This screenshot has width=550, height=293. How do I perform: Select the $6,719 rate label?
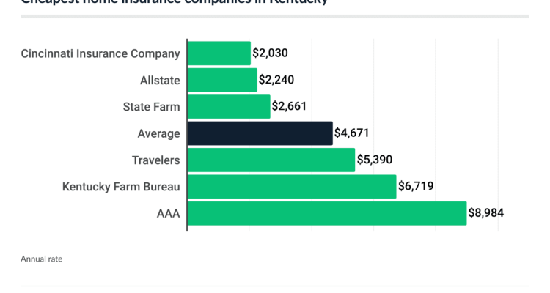click(x=416, y=186)
